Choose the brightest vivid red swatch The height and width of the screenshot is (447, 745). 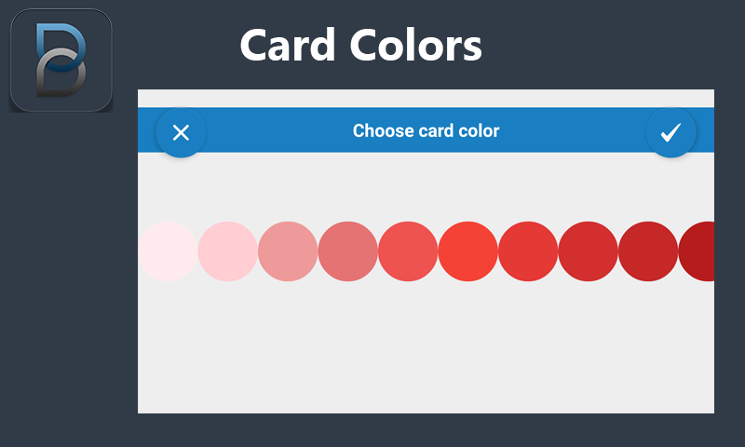(x=467, y=251)
